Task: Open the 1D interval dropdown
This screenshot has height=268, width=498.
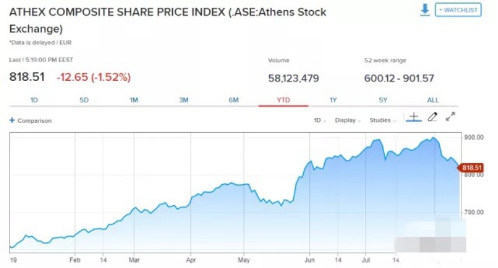Action: click(x=319, y=120)
